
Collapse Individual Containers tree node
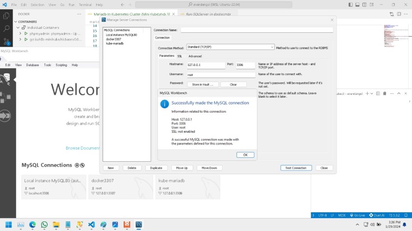tap(18, 27)
